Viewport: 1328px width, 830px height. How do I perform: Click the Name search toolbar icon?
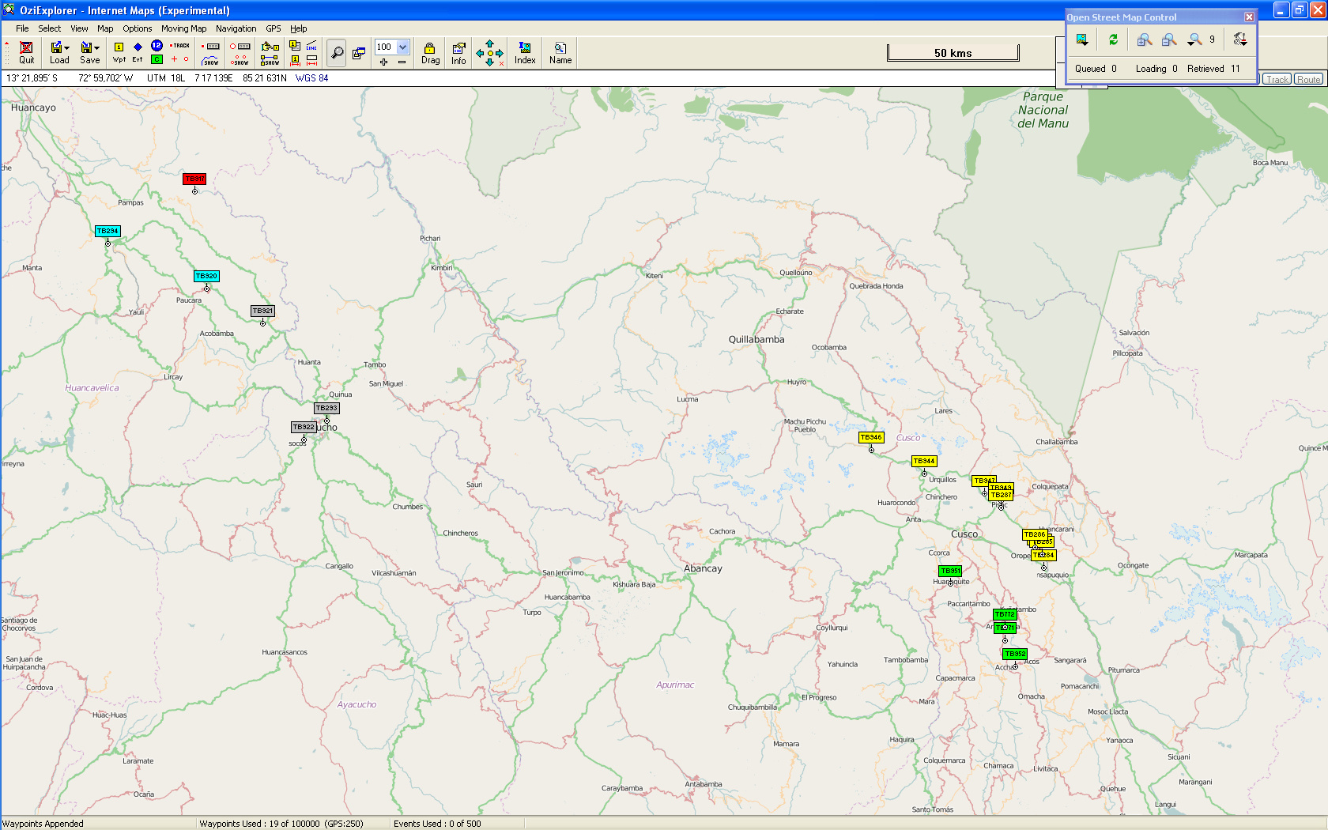(x=560, y=52)
